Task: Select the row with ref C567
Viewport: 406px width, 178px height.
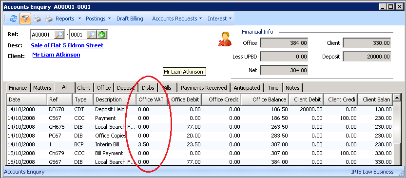Action: [200, 118]
